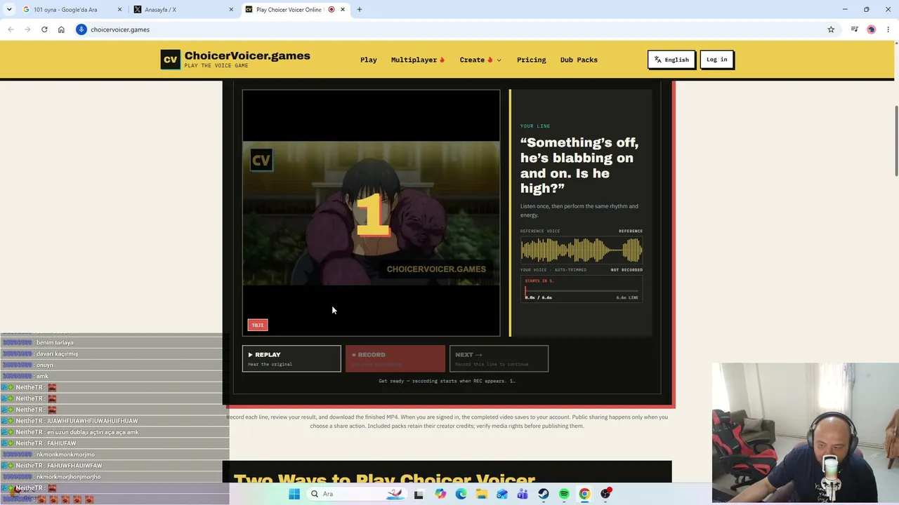899x505 pixels.
Task: Open OBS Studio from the taskbar
Action: pos(605,494)
